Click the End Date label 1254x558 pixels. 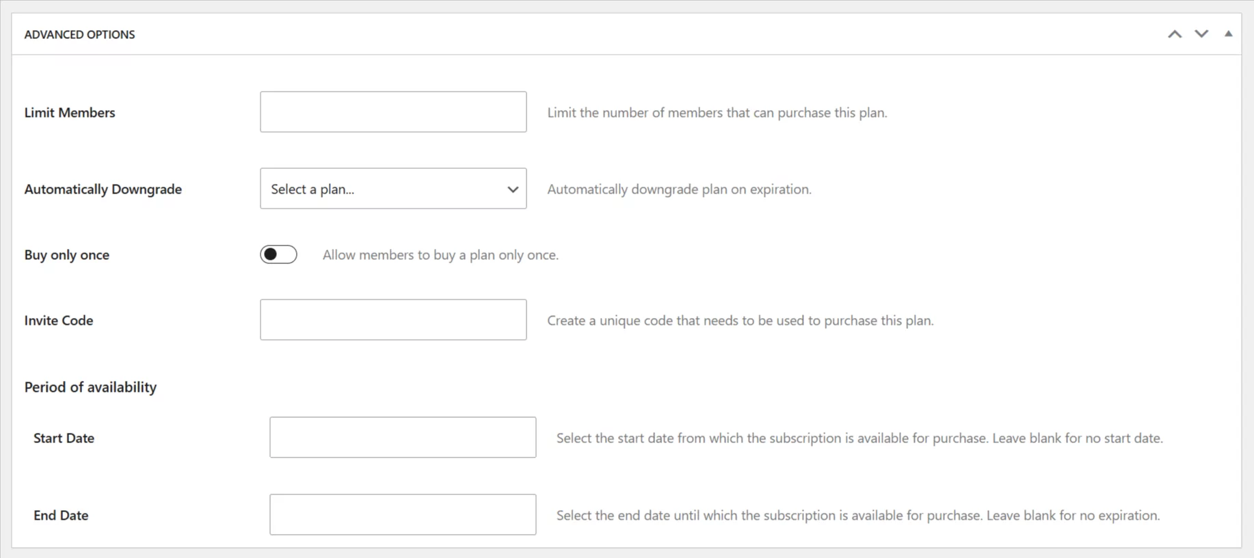pos(61,516)
